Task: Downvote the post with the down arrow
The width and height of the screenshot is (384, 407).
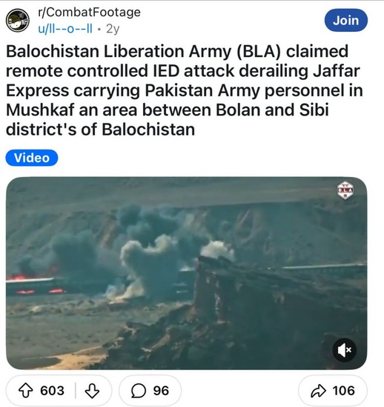Action: (x=92, y=391)
